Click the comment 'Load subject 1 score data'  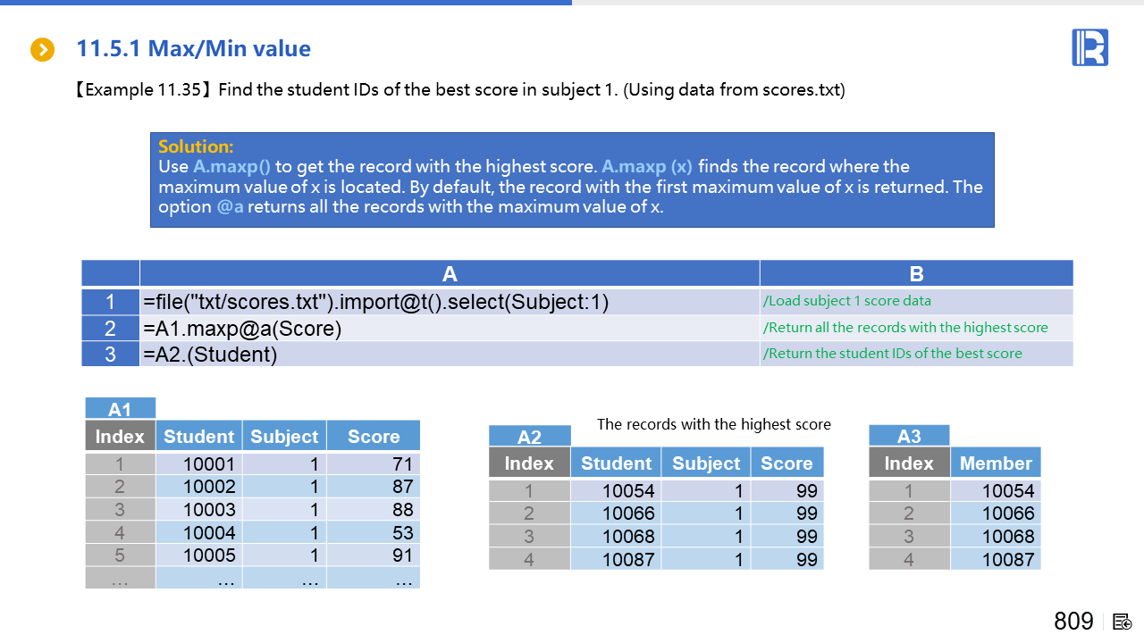[845, 301]
